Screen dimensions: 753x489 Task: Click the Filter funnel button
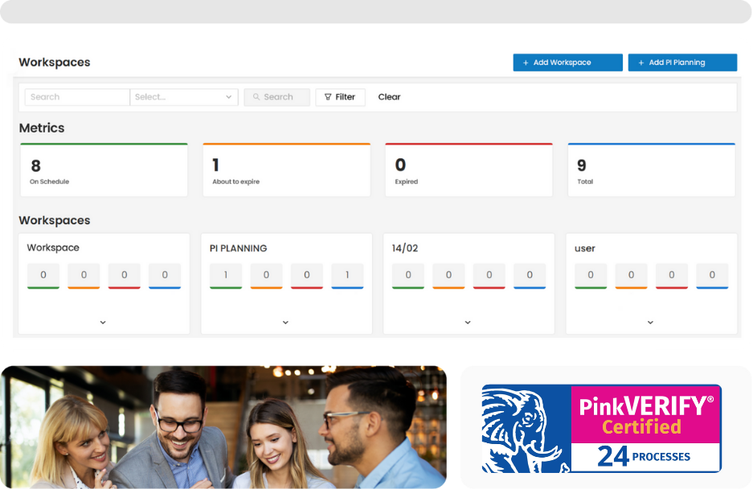point(340,97)
